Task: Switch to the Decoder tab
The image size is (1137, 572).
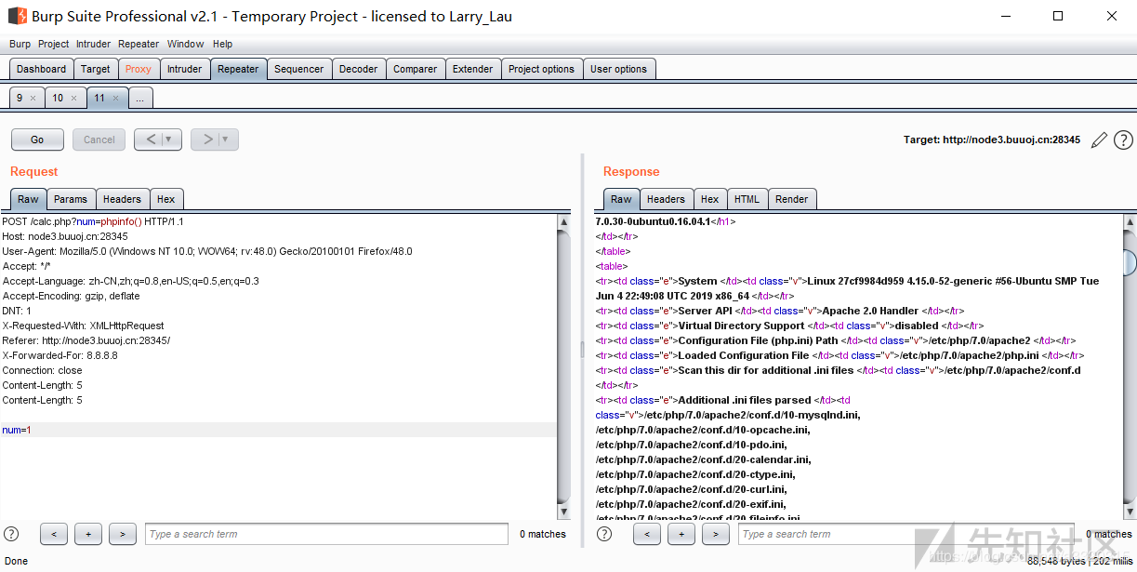Action: point(359,69)
